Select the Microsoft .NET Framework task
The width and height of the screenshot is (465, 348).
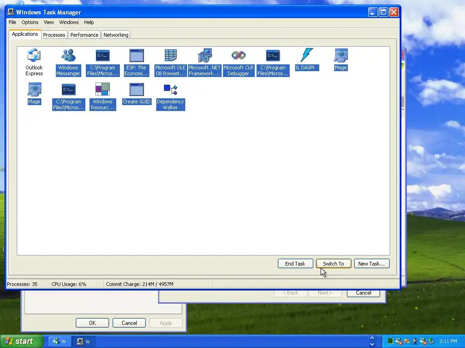point(204,63)
